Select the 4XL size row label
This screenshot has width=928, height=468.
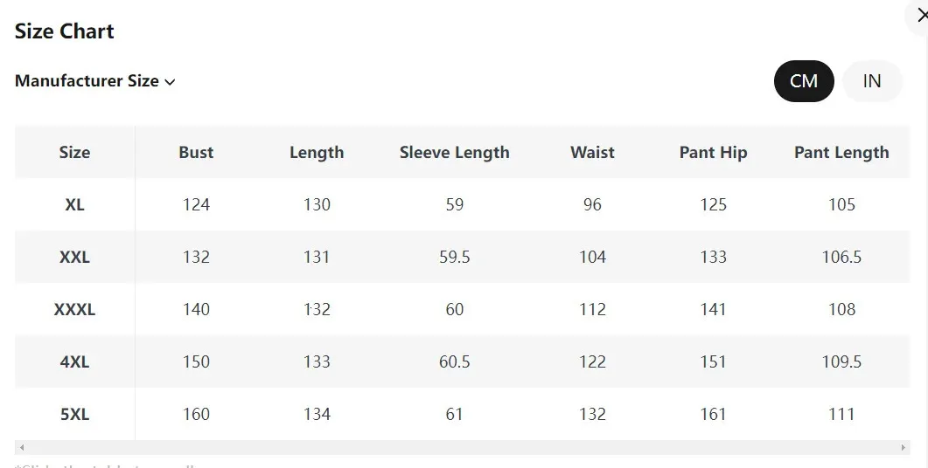tap(74, 361)
